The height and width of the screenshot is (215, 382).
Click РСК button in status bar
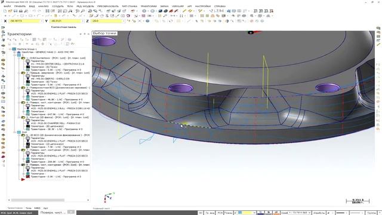[x=220, y=213]
